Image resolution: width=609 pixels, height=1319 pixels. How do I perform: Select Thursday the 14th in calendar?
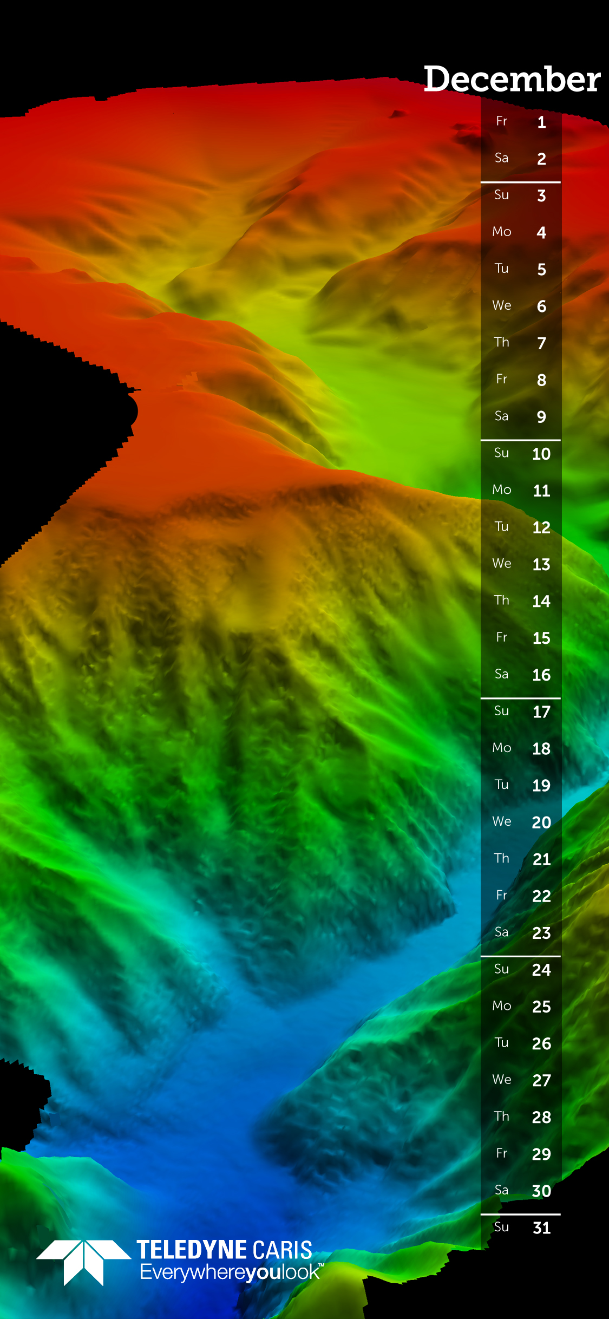point(521,601)
